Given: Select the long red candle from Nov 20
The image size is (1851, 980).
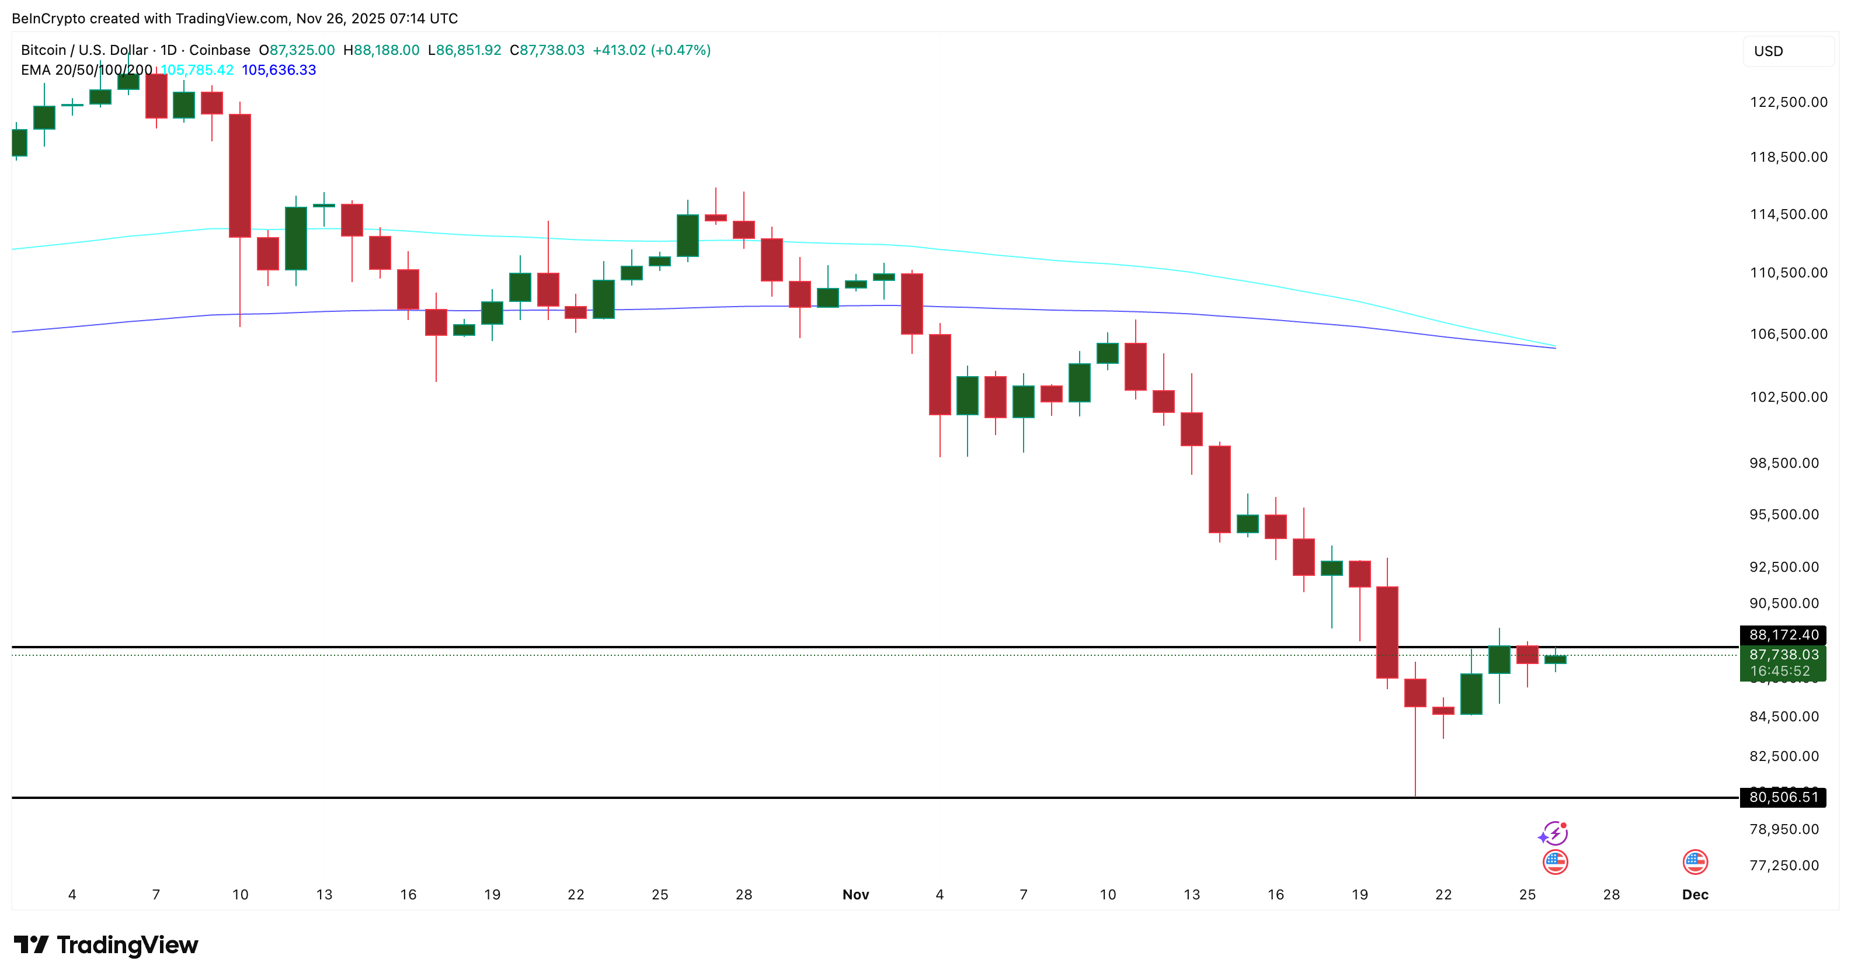Looking at the screenshot, I should [1389, 633].
